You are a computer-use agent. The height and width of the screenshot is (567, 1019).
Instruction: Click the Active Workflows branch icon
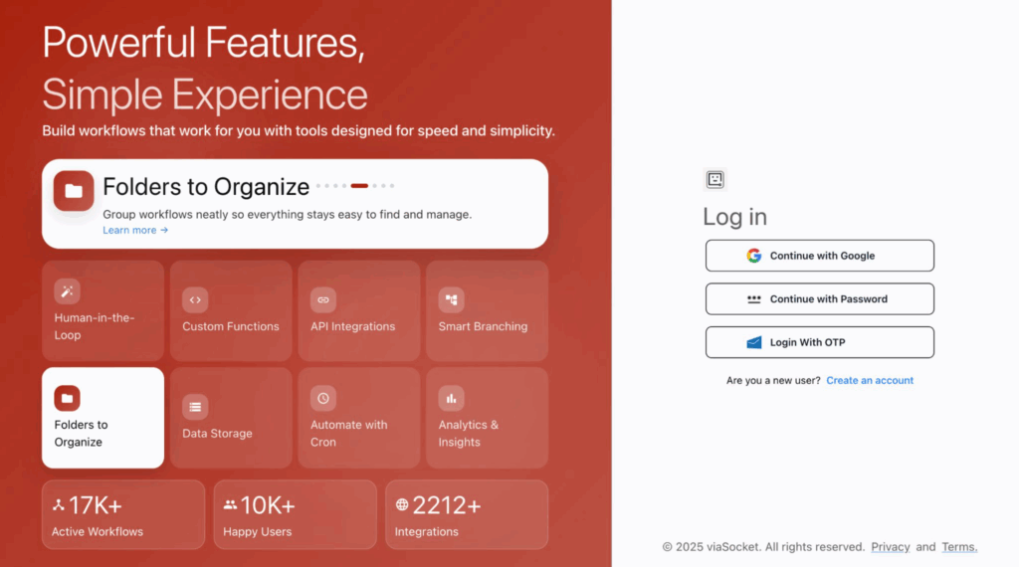(59, 504)
